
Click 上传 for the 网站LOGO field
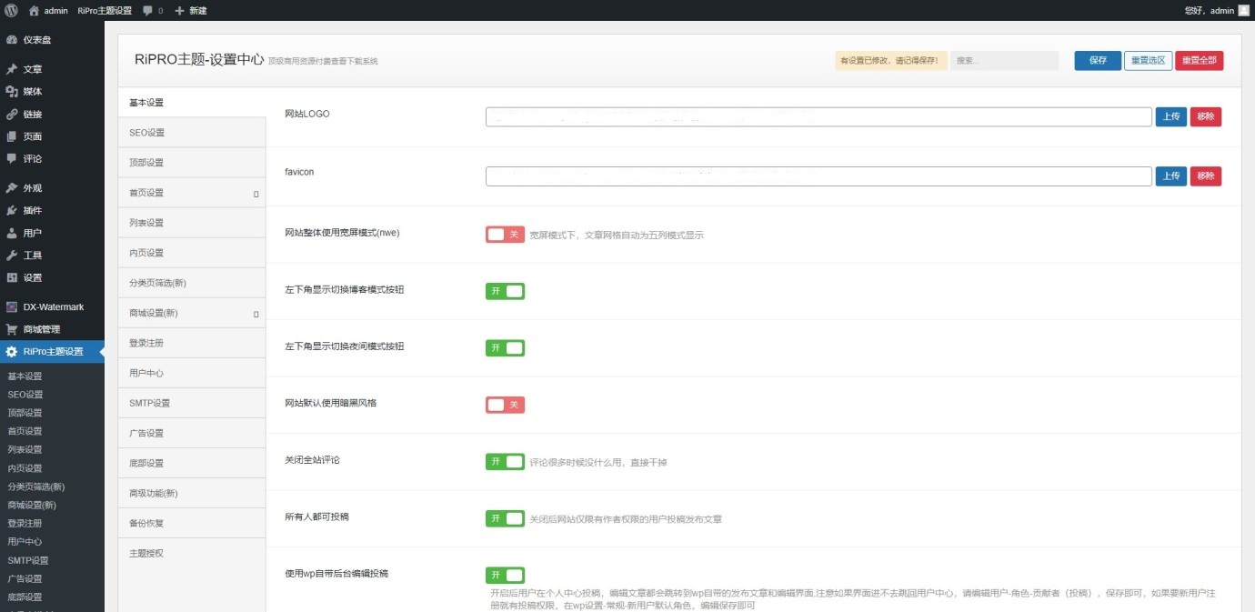(x=1171, y=116)
